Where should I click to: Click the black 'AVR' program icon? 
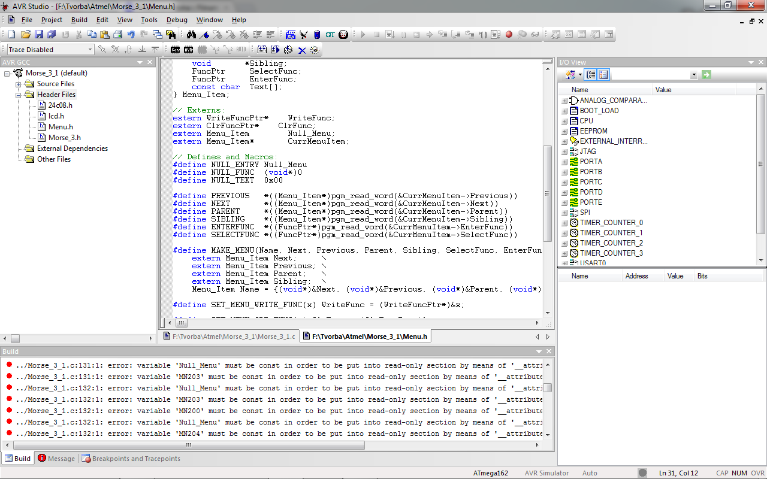[x=188, y=50]
